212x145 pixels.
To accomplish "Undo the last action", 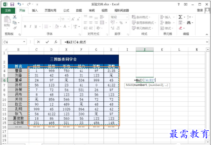I will [19, 4].
